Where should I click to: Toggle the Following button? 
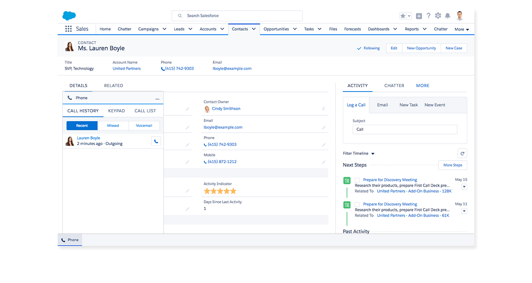click(x=368, y=48)
